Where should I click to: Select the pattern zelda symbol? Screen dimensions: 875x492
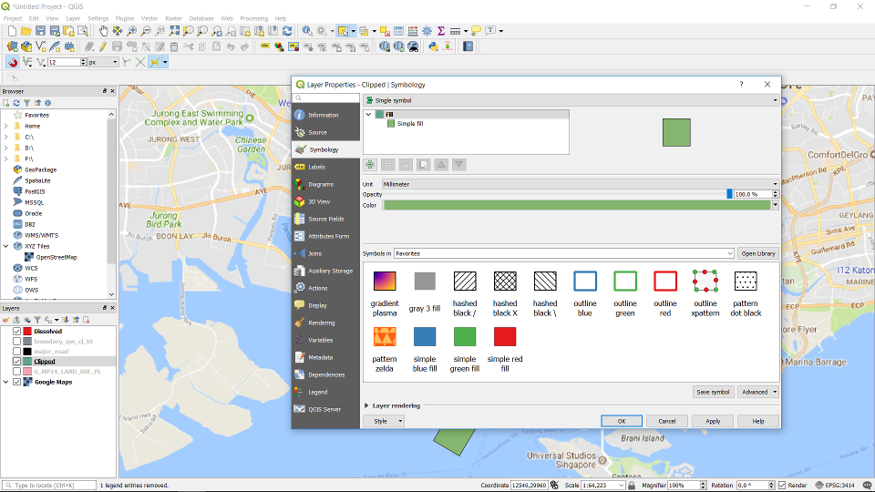(x=385, y=337)
